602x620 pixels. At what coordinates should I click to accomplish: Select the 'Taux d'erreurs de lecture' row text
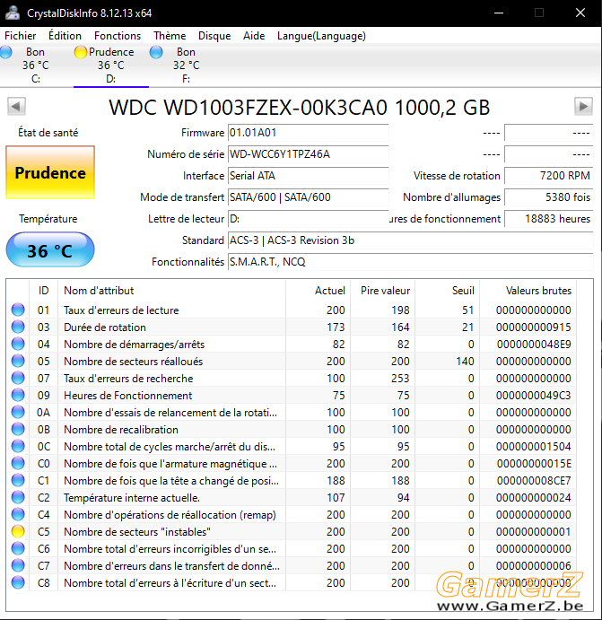pos(121,310)
